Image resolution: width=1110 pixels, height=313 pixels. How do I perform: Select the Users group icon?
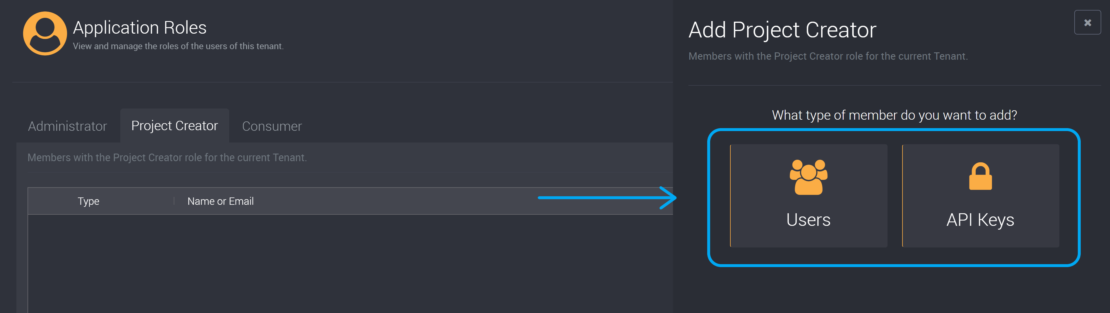click(x=808, y=177)
